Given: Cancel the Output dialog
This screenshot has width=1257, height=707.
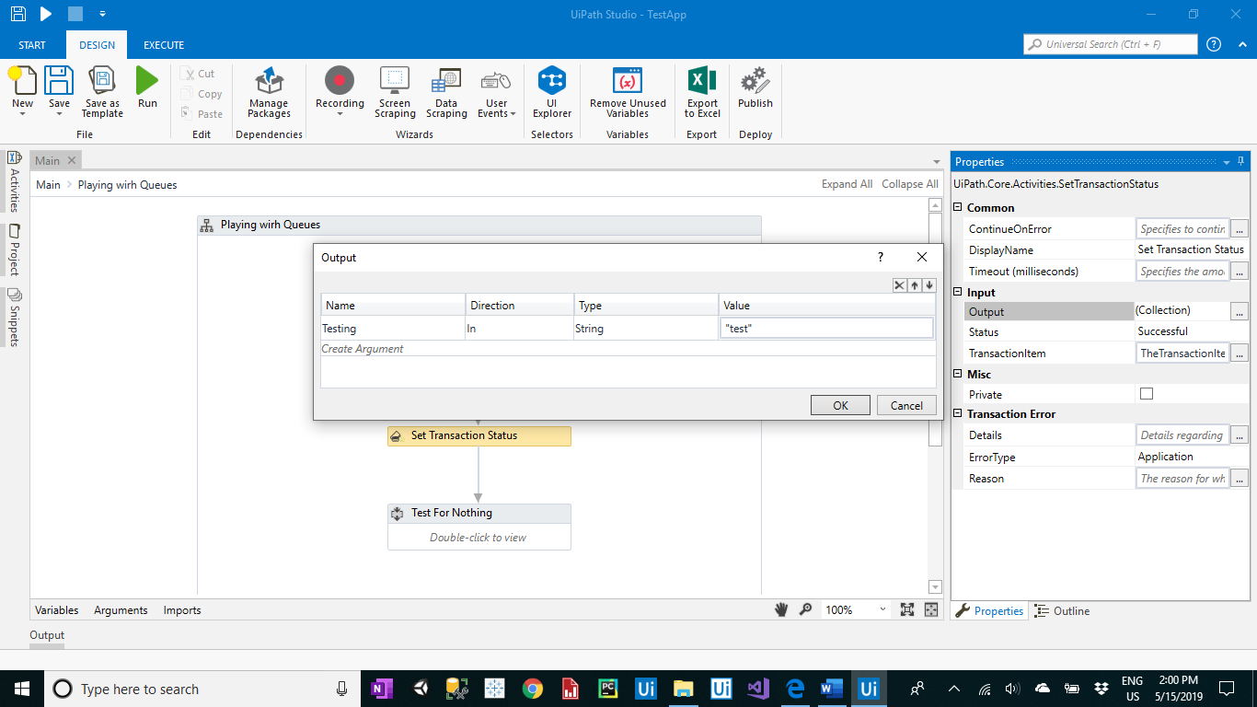Looking at the screenshot, I should 906,406.
